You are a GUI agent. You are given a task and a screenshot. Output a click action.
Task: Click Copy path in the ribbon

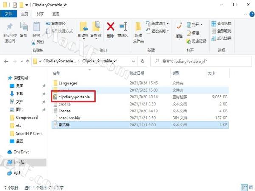[56, 24]
